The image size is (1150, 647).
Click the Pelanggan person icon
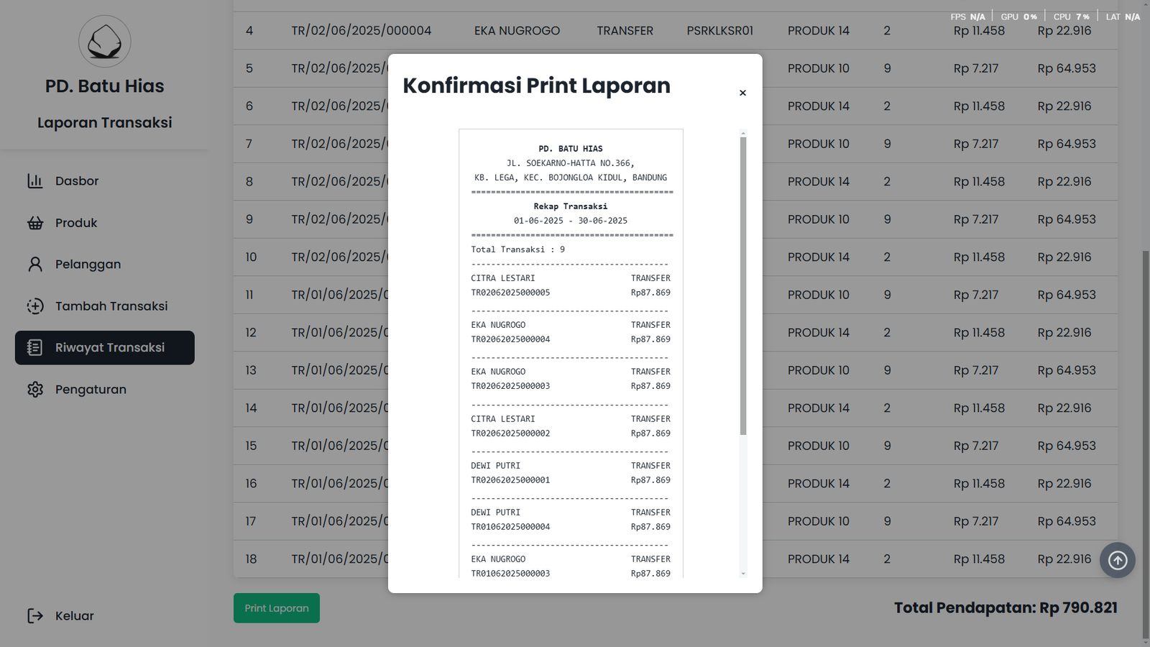click(35, 265)
